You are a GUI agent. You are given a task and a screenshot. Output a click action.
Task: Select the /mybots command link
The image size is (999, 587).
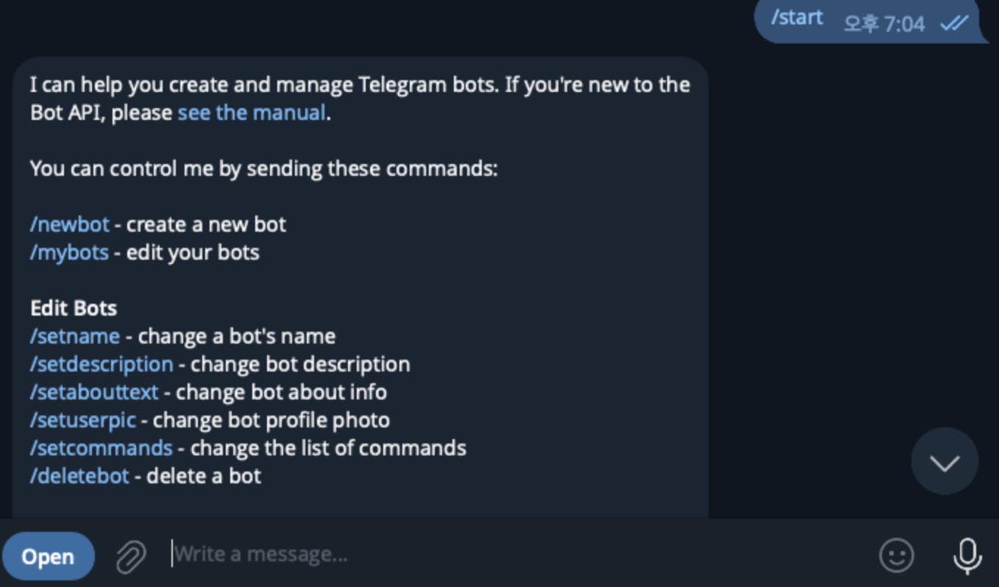pos(69,252)
